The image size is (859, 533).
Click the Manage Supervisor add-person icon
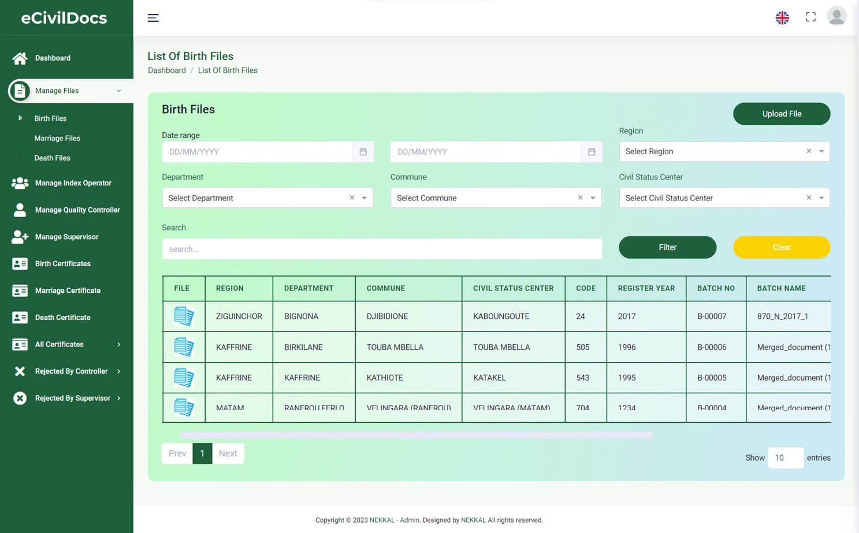coord(19,237)
